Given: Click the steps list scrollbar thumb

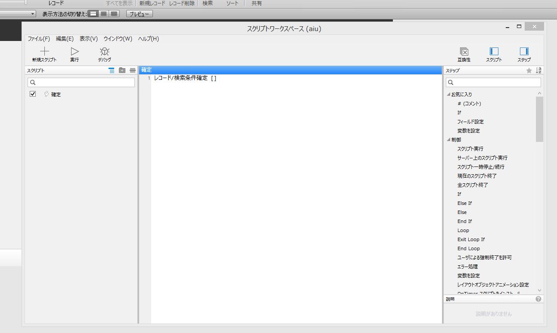Looking at the screenshot, I should [540, 119].
